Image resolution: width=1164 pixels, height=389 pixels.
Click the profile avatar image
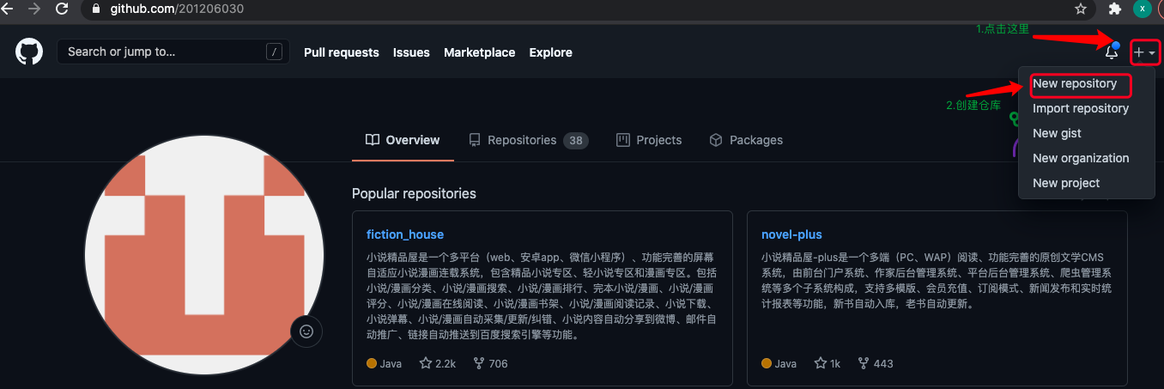[204, 256]
